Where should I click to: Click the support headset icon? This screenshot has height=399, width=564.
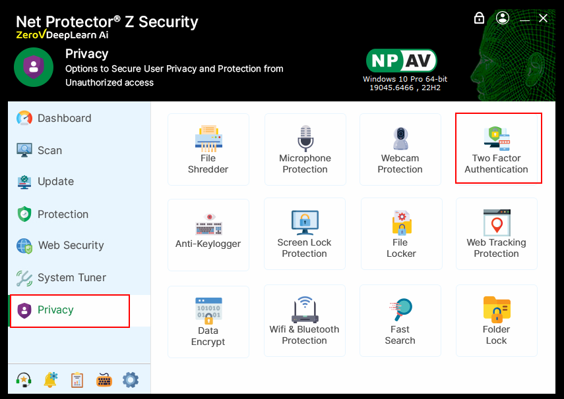(x=25, y=380)
